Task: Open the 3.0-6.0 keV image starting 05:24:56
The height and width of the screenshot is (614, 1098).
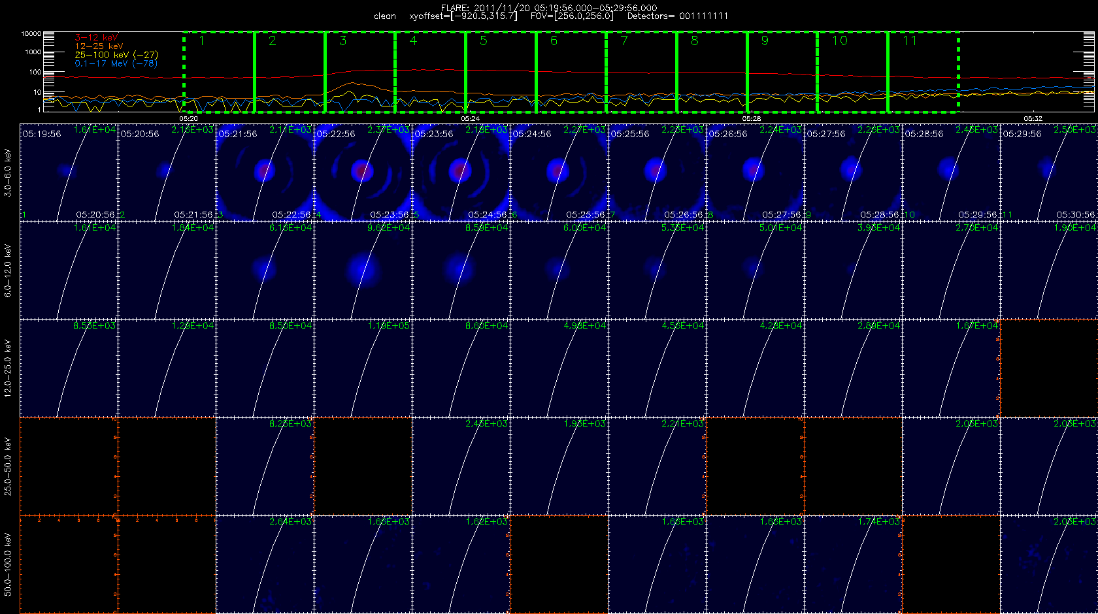Action: click(559, 172)
